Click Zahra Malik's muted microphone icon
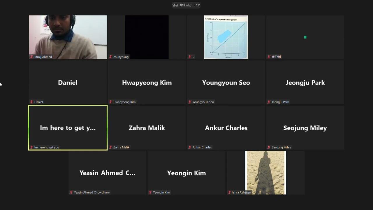The width and height of the screenshot is (373, 210). click(110, 147)
